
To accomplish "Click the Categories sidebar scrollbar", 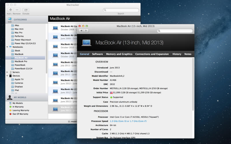I will coord(46,56).
